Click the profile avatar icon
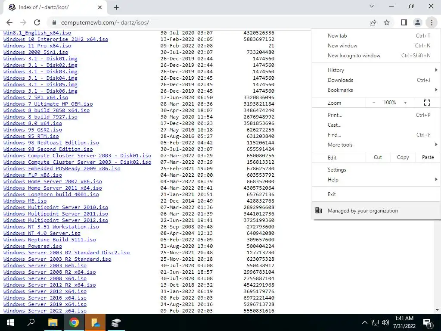 418,22
